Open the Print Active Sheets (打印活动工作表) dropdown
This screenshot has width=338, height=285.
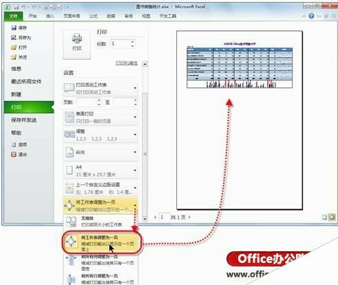coord(101,88)
